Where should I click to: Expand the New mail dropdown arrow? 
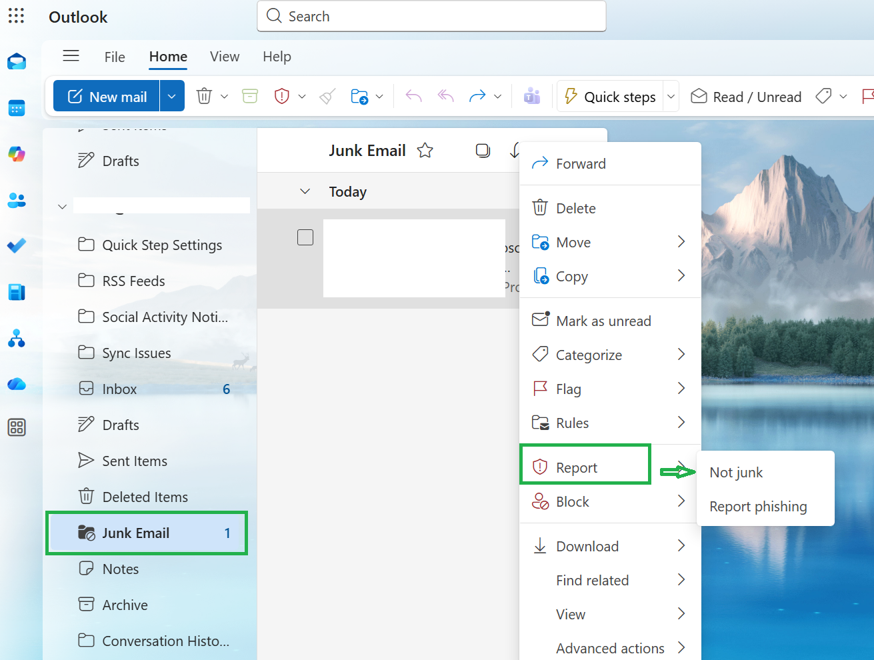pos(172,97)
